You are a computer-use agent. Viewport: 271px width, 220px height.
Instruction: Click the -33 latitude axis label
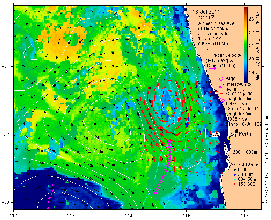coord(5,202)
